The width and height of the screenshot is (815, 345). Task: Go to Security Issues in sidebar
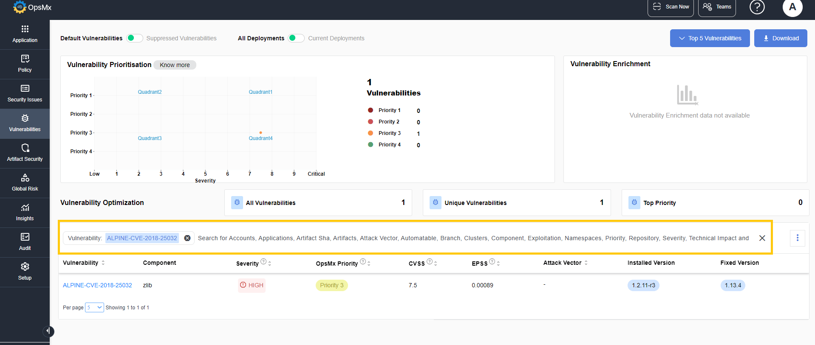coord(25,94)
